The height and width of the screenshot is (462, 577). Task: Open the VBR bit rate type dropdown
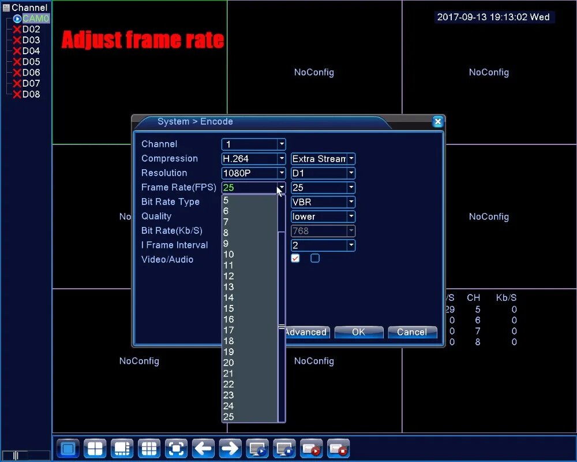(323, 202)
